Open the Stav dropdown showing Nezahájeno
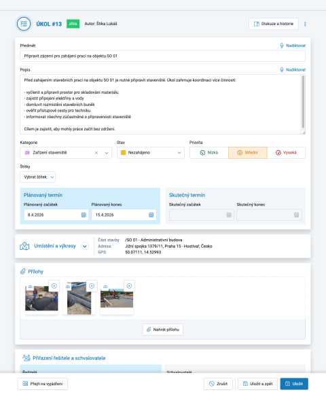326x394 pixels. (151, 153)
